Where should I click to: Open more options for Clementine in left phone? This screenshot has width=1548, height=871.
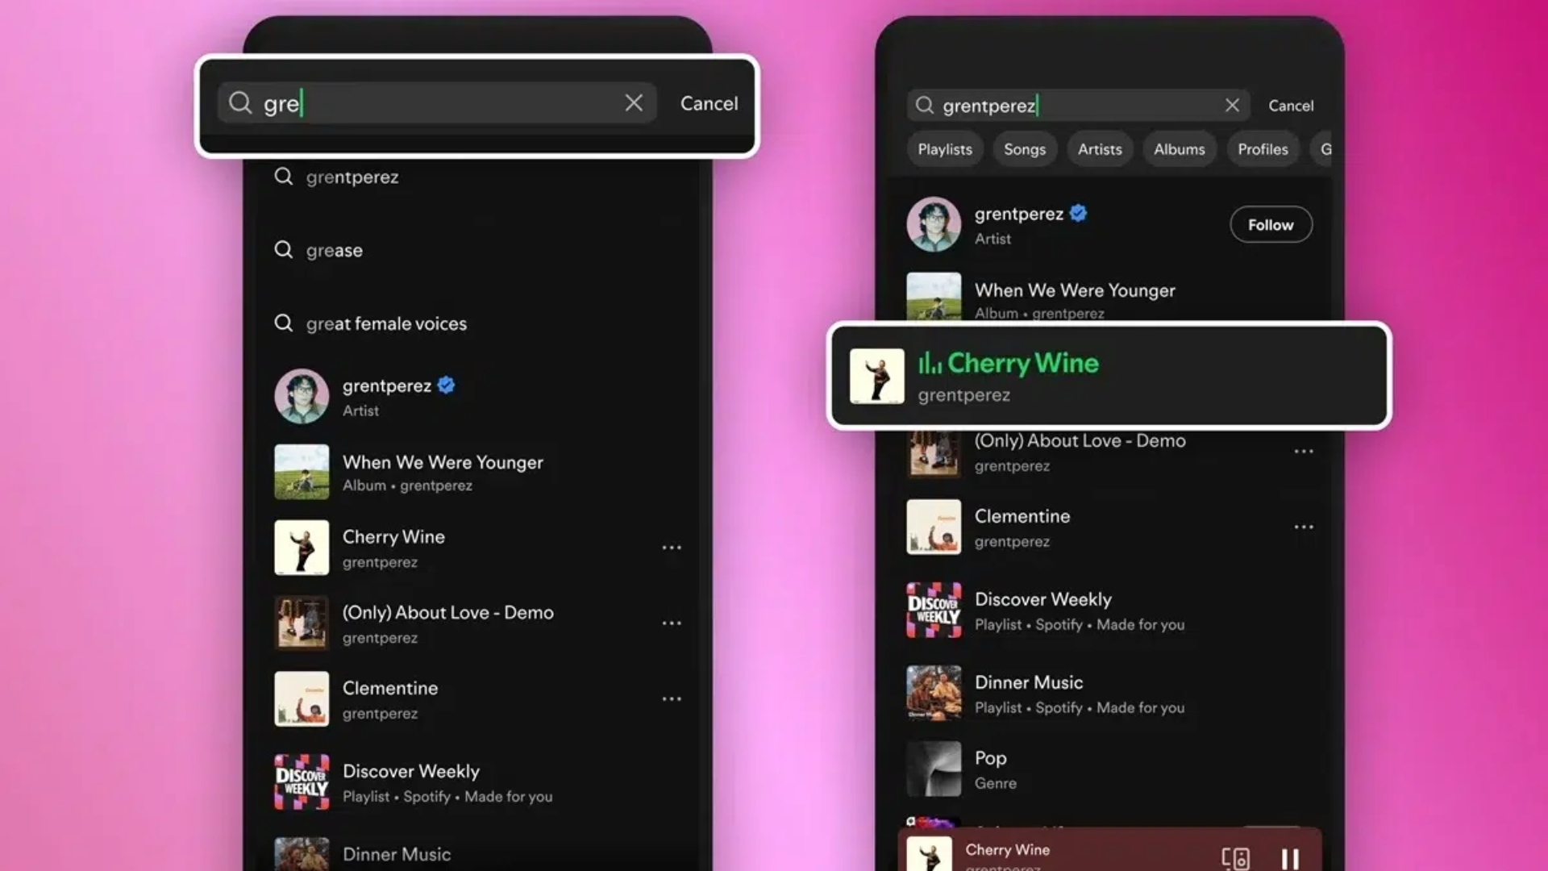click(x=672, y=699)
